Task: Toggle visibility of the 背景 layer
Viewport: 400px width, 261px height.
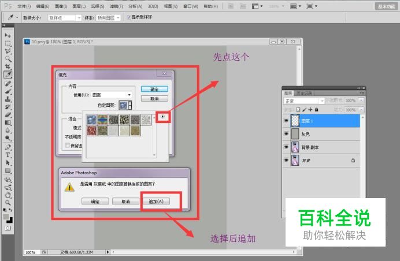Action: tap(286, 160)
